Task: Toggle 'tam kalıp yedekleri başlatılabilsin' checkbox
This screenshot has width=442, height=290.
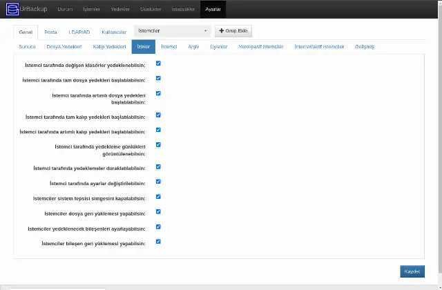Action: (158, 115)
